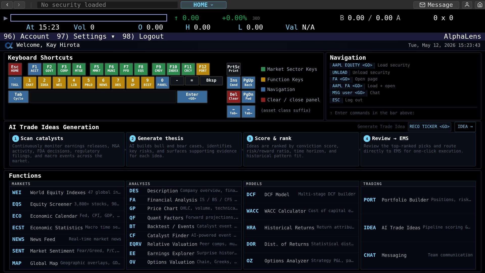
Task: Click the Enter GO key
Action: [x=192, y=96]
